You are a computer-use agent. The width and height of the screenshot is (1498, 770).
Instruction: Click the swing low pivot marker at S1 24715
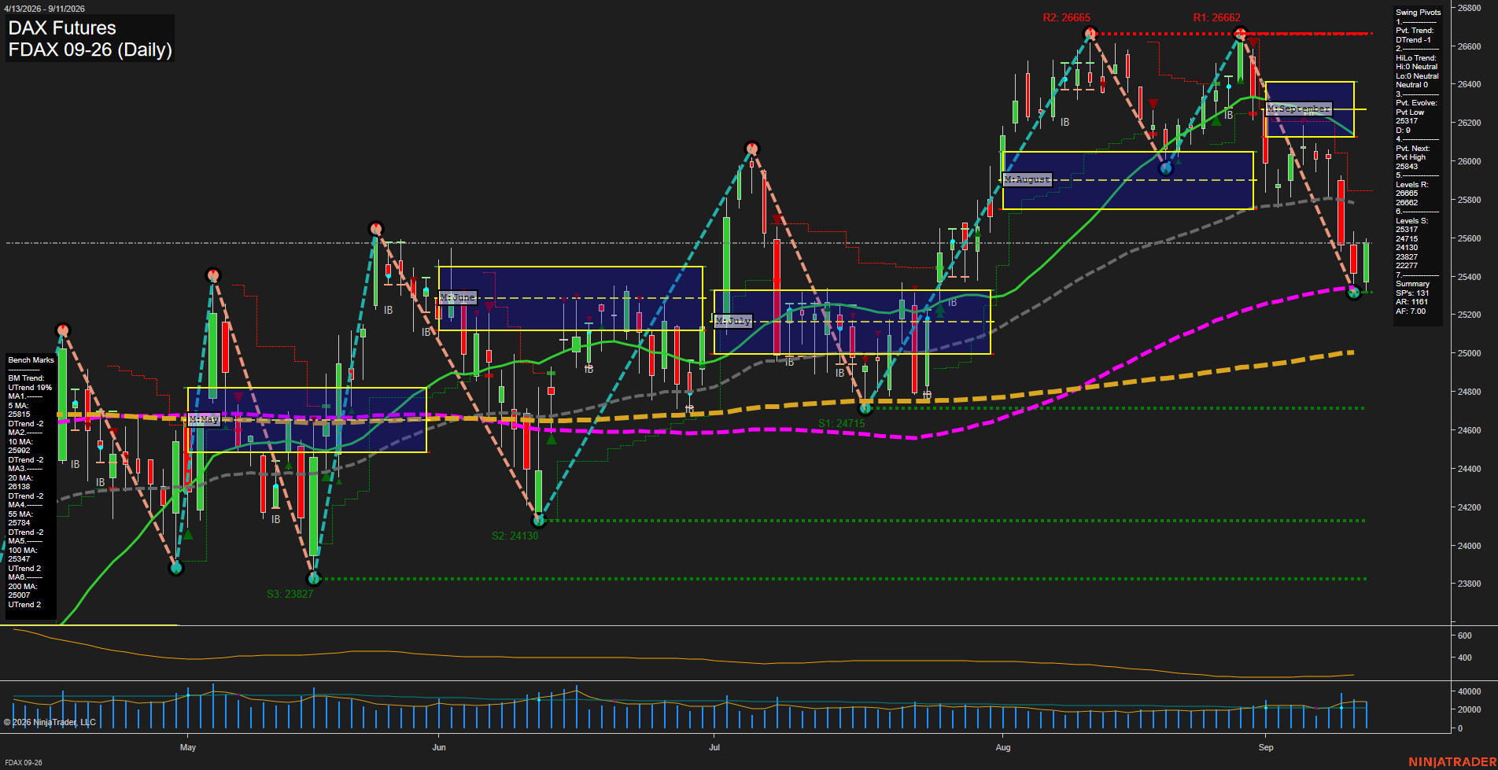click(x=865, y=407)
